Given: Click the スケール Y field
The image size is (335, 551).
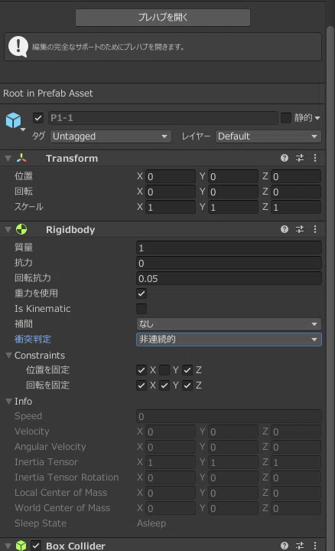Looking at the screenshot, I should point(233,207).
